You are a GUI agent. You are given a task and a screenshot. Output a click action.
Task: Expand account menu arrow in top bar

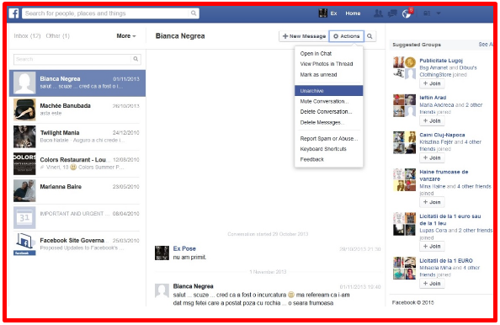point(439,13)
